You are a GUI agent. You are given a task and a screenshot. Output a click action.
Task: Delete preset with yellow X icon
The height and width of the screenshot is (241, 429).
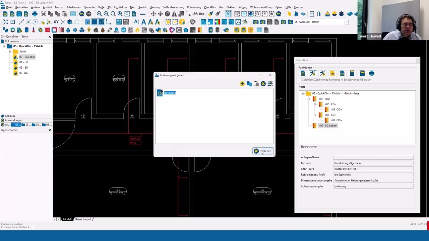pyautogui.click(x=263, y=84)
